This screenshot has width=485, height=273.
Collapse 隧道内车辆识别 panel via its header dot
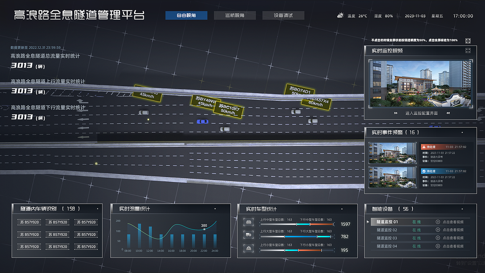coord(97,209)
